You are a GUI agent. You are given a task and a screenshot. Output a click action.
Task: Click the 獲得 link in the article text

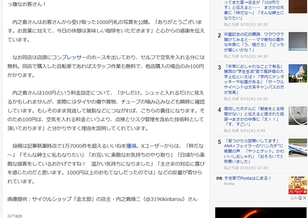pos(131,146)
